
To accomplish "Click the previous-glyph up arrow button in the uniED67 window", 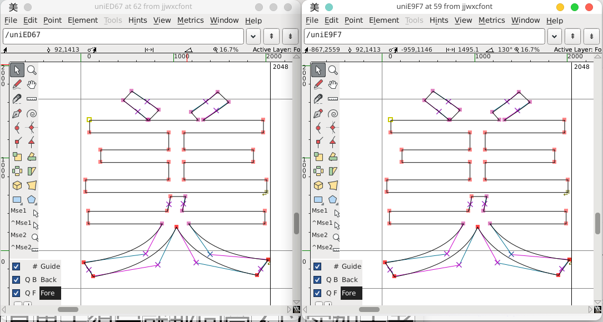I will point(271,36).
